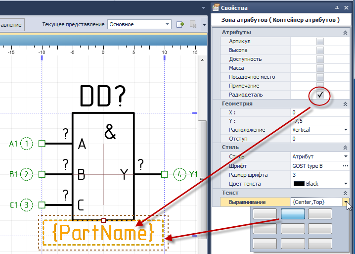The image size is (355, 254).
Task: Select the C1 pin connection square
Action: pos(42,205)
